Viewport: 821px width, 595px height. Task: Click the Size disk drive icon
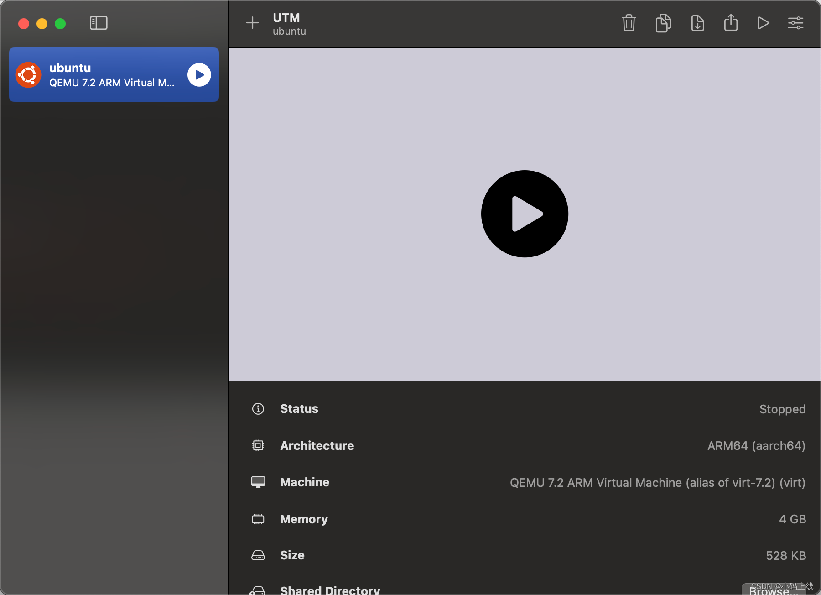point(258,555)
